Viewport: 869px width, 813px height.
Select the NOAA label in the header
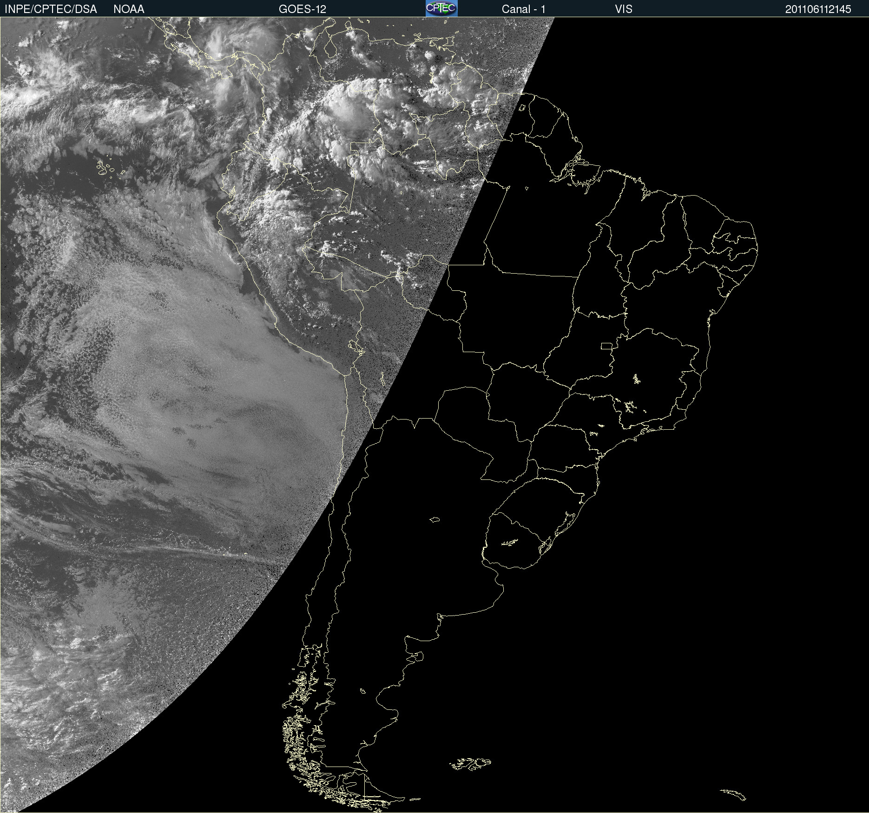click(x=129, y=9)
